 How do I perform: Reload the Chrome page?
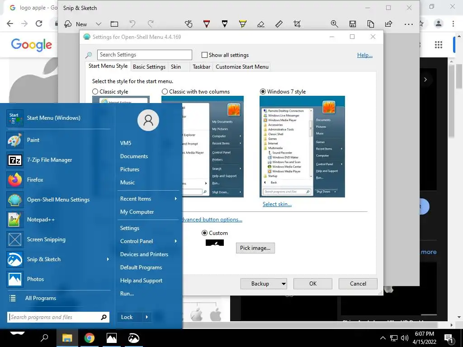tap(39, 23)
